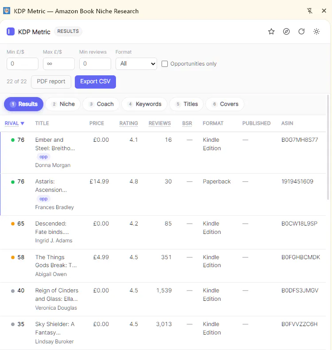
Task: Toggle the sun theme icon
Action: 317,31
